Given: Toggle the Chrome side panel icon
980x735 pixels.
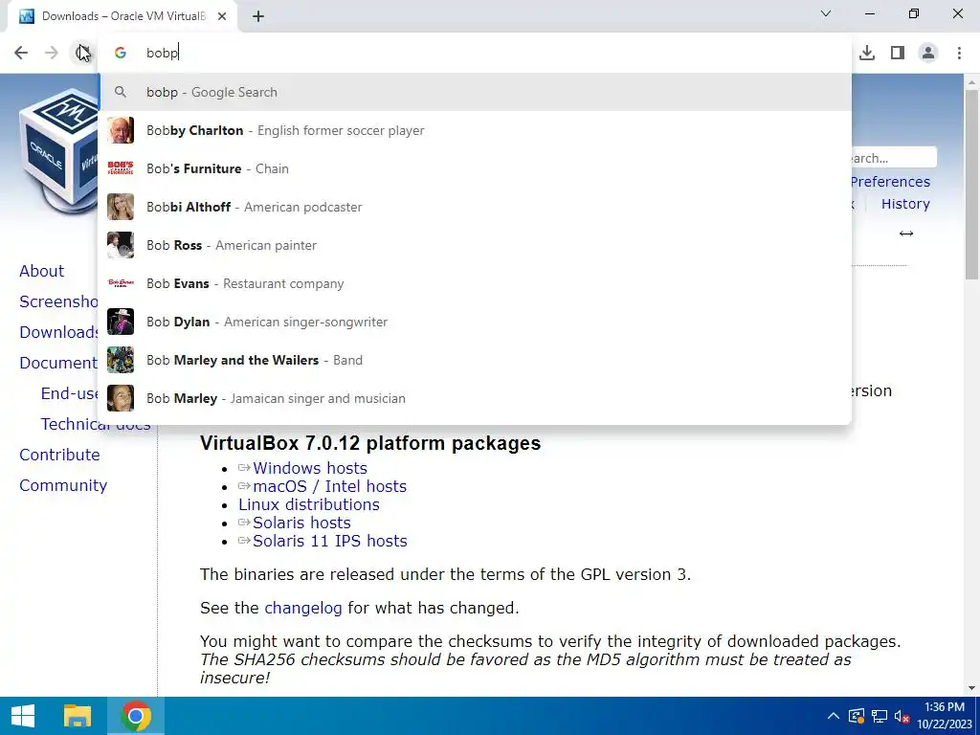Looking at the screenshot, I should (898, 54).
